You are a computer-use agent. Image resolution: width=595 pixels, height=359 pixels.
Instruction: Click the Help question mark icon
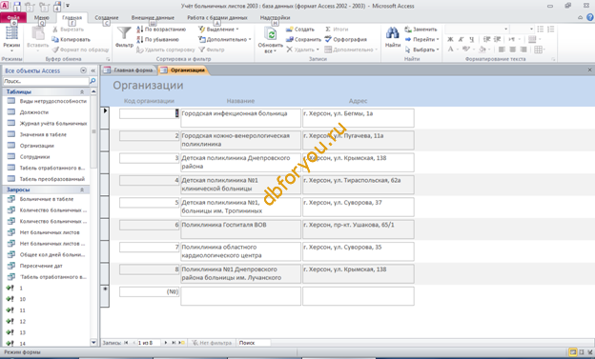(x=590, y=17)
